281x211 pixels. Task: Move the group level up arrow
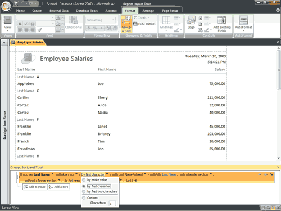coord(260,174)
